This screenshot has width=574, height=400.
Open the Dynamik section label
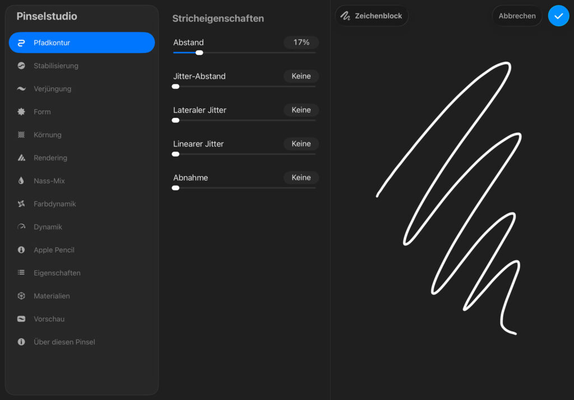pyautogui.click(x=48, y=227)
